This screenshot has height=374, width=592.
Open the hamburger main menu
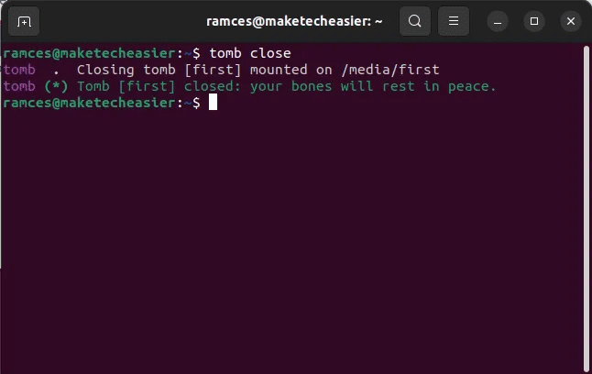[x=454, y=21]
